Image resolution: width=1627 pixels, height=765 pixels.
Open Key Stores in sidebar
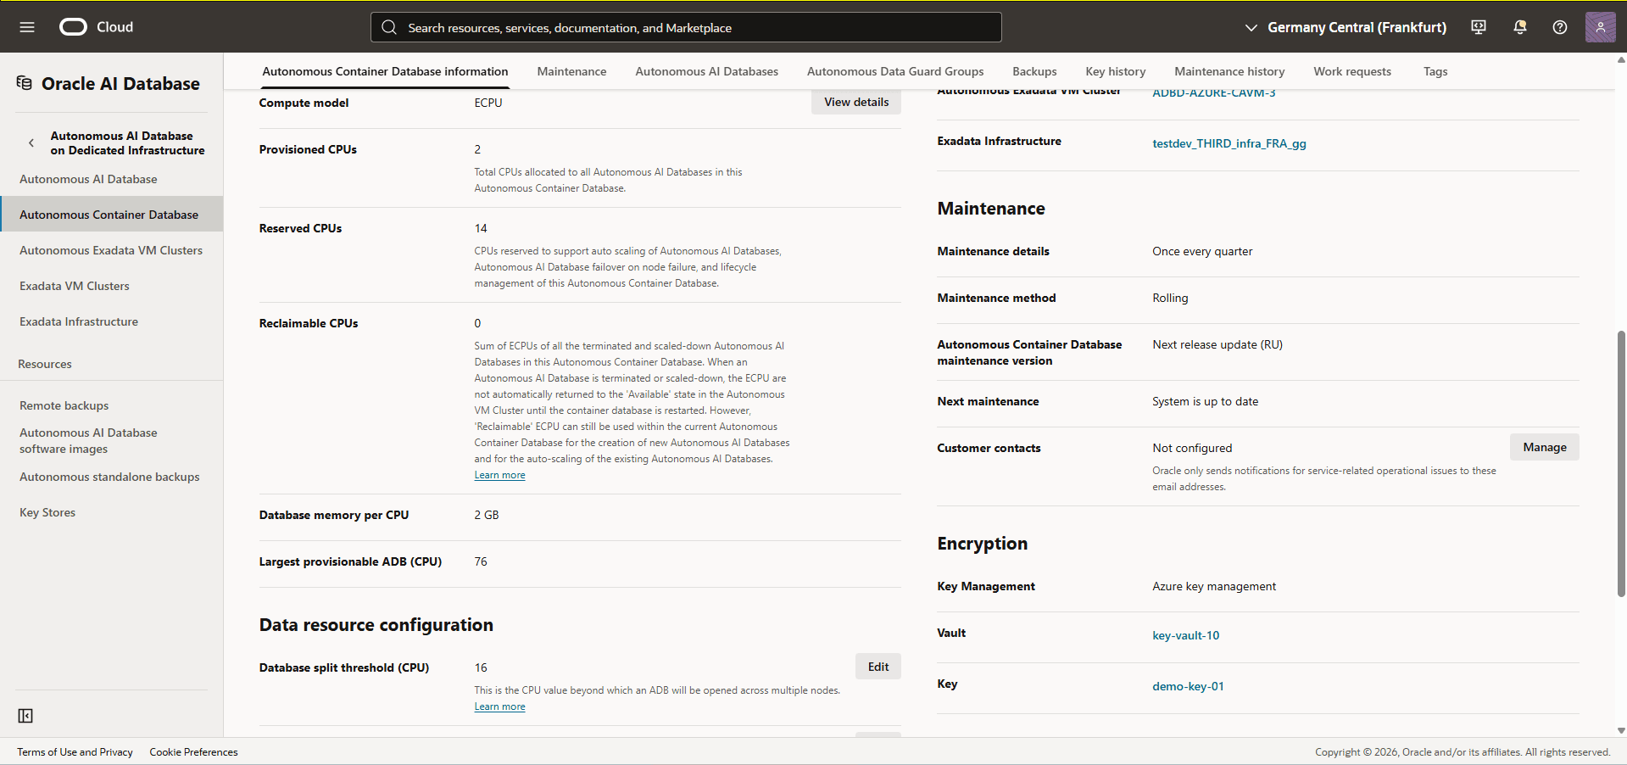pos(47,512)
